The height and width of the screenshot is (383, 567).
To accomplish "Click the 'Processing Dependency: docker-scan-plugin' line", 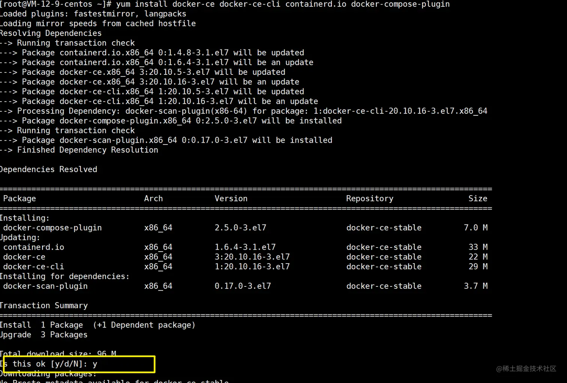I will pos(244,111).
